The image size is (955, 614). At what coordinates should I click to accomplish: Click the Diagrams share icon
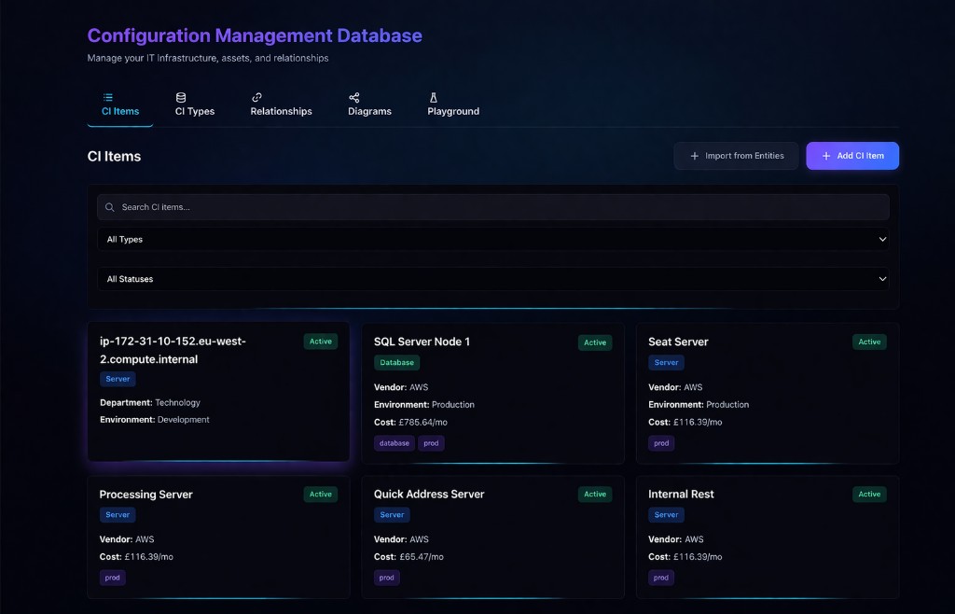(353, 97)
